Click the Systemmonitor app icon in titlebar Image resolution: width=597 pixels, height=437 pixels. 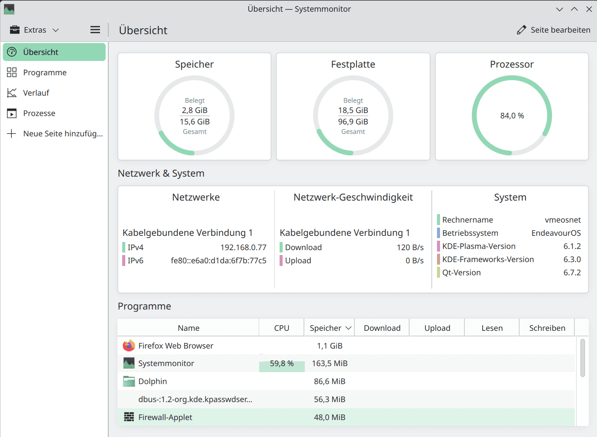tap(9, 9)
